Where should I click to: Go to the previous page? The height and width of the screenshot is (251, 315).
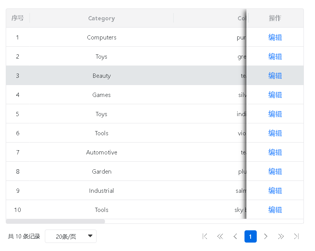235,236
